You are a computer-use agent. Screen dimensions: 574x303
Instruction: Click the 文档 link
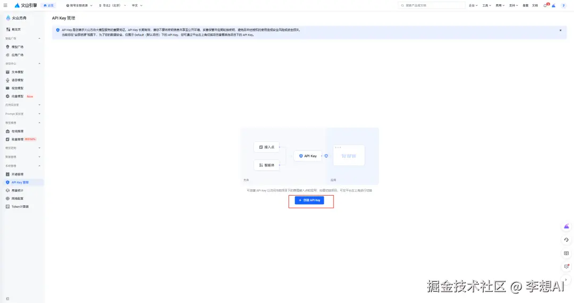pyautogui.click(x=535, y=5)
